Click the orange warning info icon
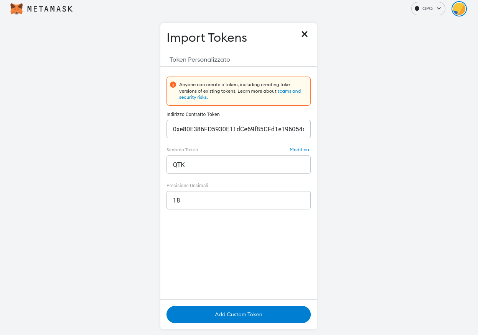Viewport: 478px width, 335px height. click(x=173, y=85)
